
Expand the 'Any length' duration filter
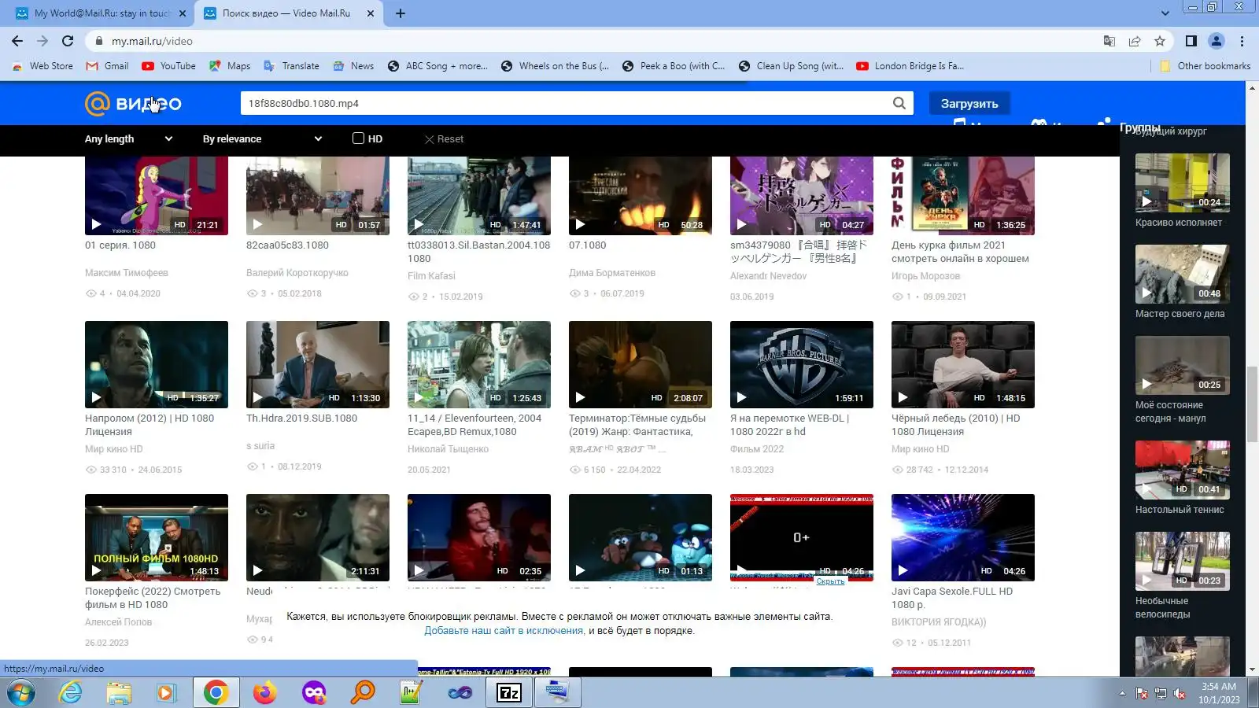[128, 138]
